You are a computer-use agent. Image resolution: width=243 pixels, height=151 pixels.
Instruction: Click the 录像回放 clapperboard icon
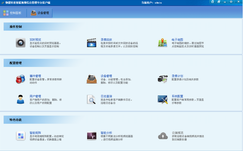point(92,43)
